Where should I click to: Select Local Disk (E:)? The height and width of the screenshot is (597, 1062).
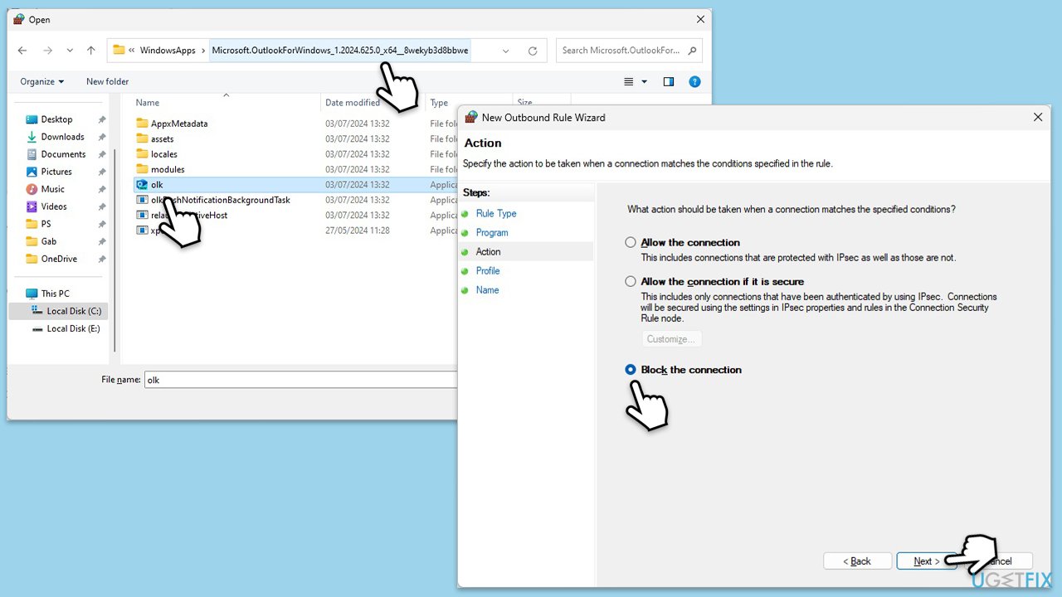pyautogui.click(x=73, y=328)
